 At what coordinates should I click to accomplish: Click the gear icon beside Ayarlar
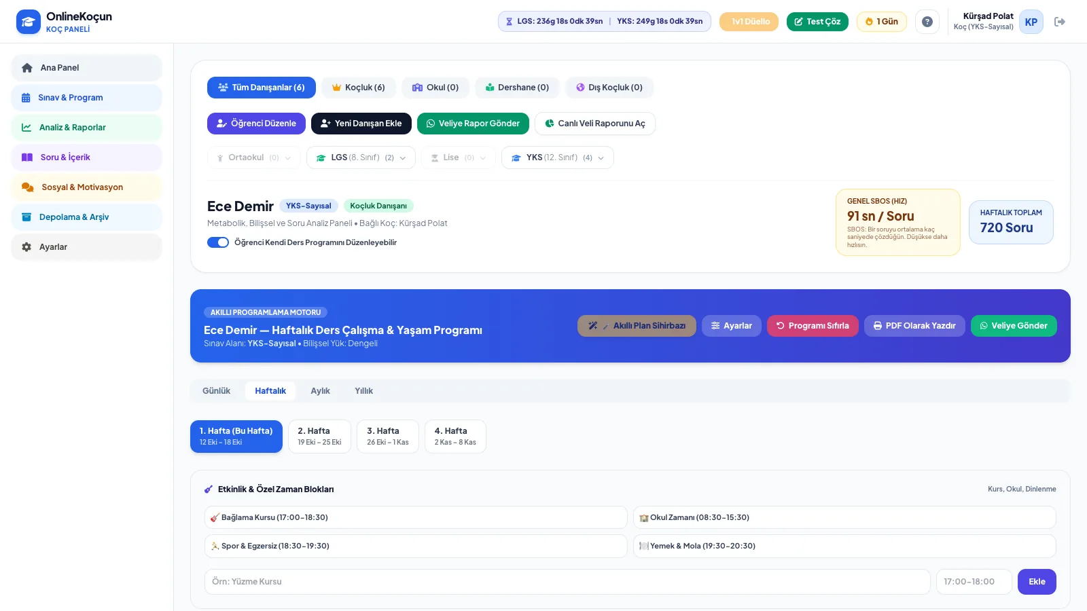(x=26, y=247)
